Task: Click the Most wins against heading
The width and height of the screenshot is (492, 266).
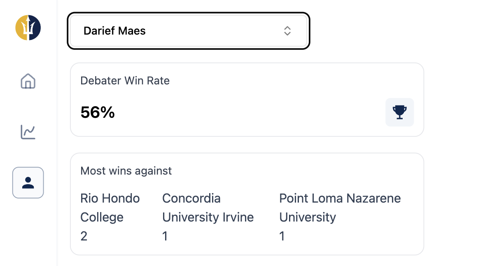Action: click(x=126, y=170)
